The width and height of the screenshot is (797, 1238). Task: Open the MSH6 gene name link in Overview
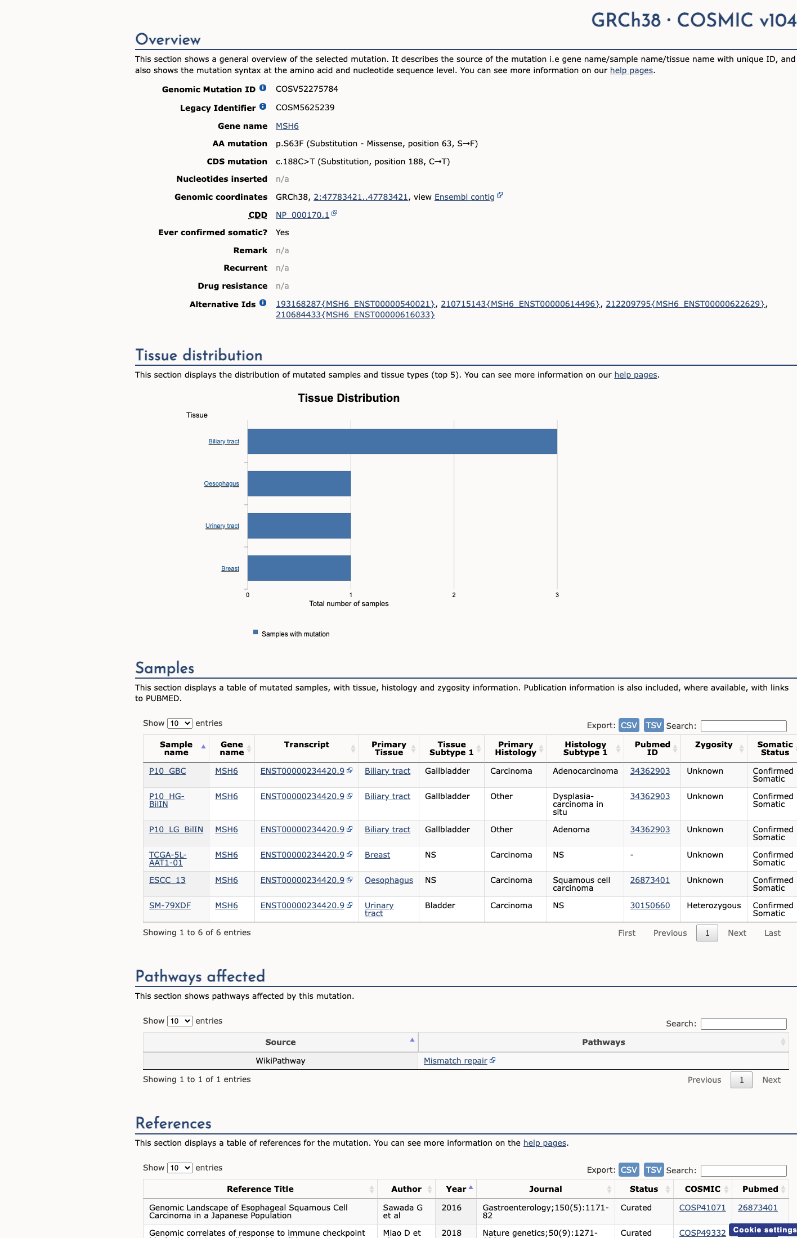pyautogui.click(x=287, y=126)
